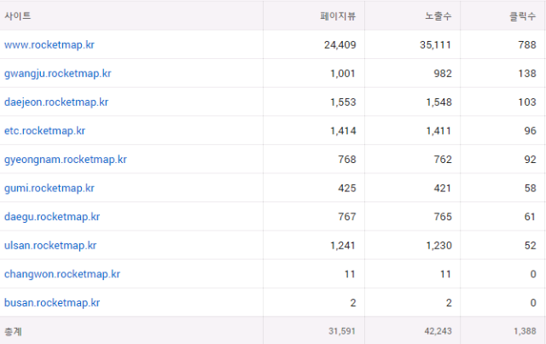Select the 총계 total row label

coord(13,331)
